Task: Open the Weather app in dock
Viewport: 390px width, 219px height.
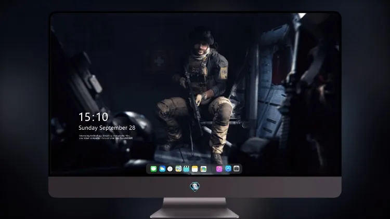Action: (x=162, y=169)
